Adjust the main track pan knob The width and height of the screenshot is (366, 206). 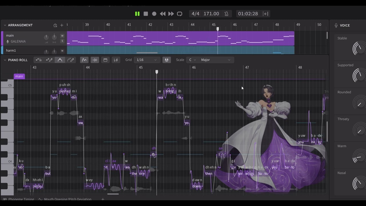pos(54,37)
